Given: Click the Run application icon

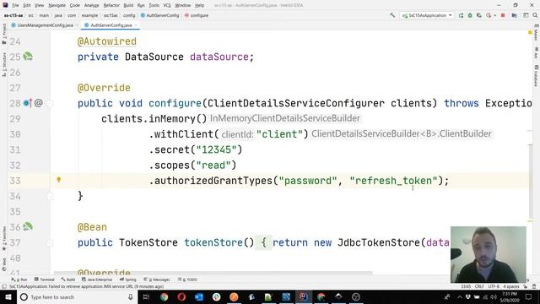Looking at the screenshot, I should 462,15.
